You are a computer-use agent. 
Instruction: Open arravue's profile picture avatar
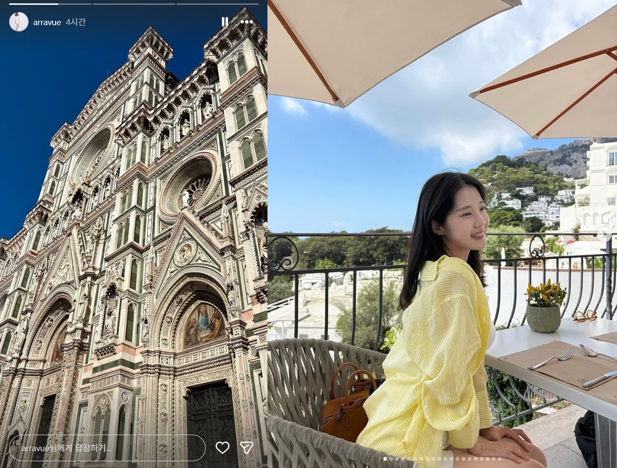tap(19, 22)
